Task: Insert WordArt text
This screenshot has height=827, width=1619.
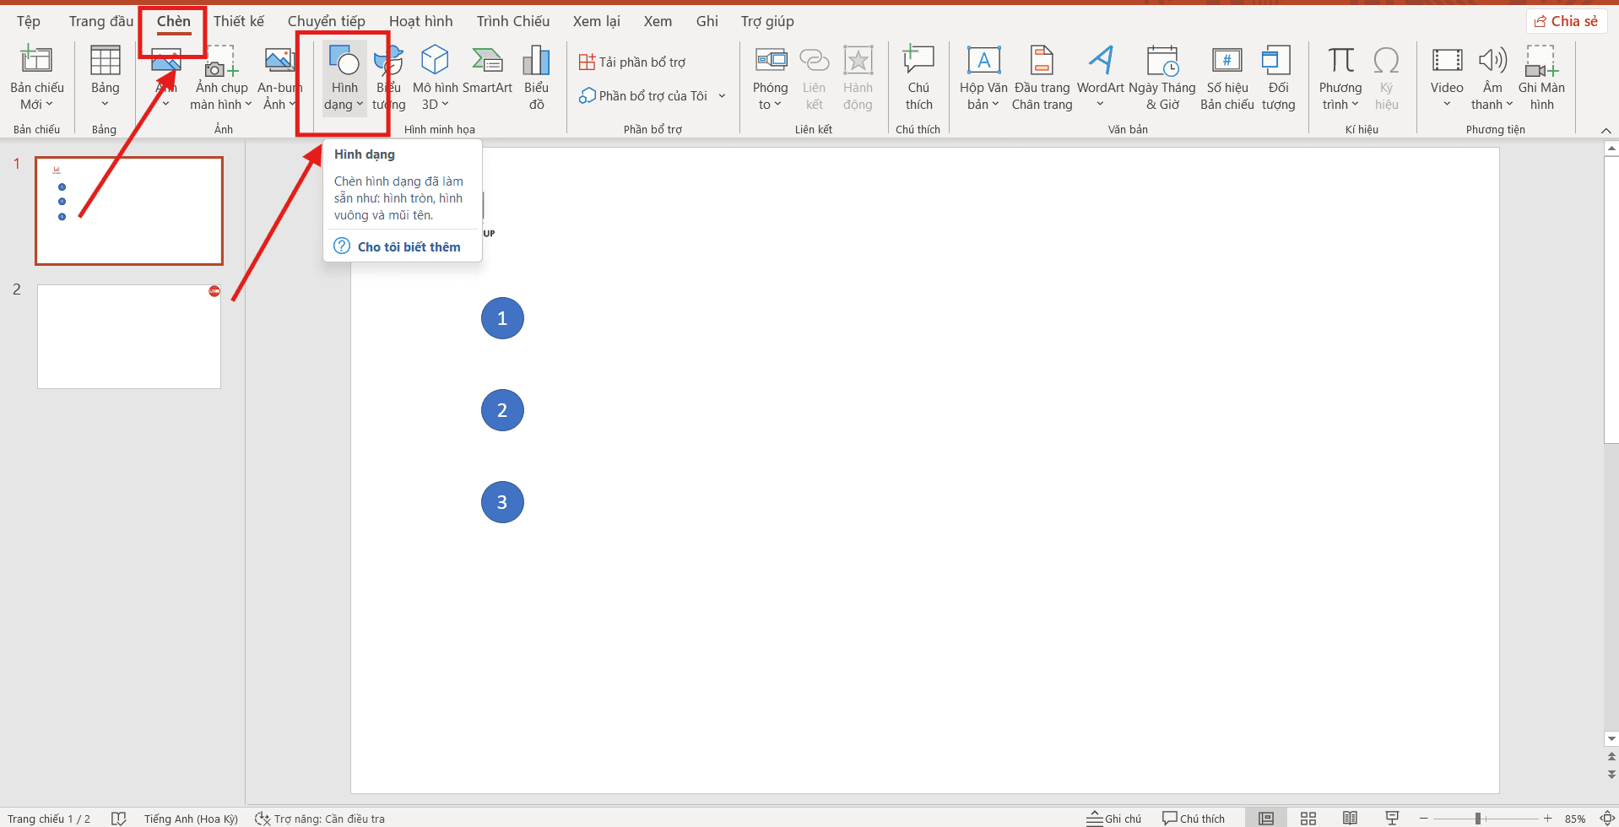Action: pyautogui.click(x=1100, y=76)
